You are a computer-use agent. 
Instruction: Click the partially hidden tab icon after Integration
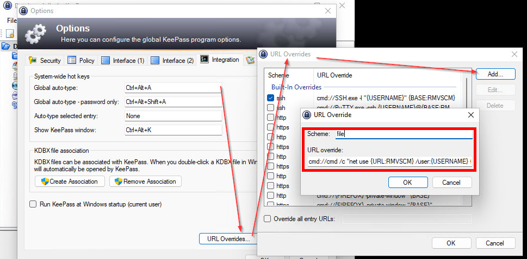tap(250, 60)
